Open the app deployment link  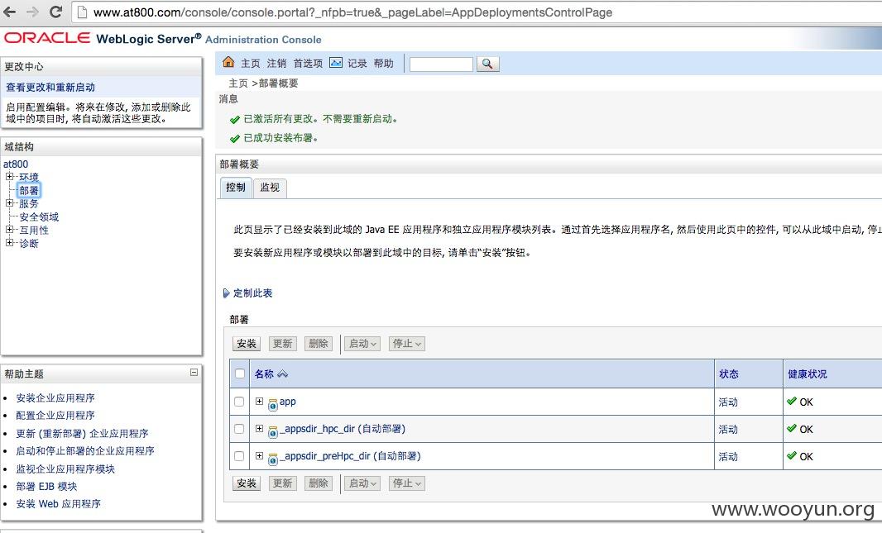click(x=287, y=402)
